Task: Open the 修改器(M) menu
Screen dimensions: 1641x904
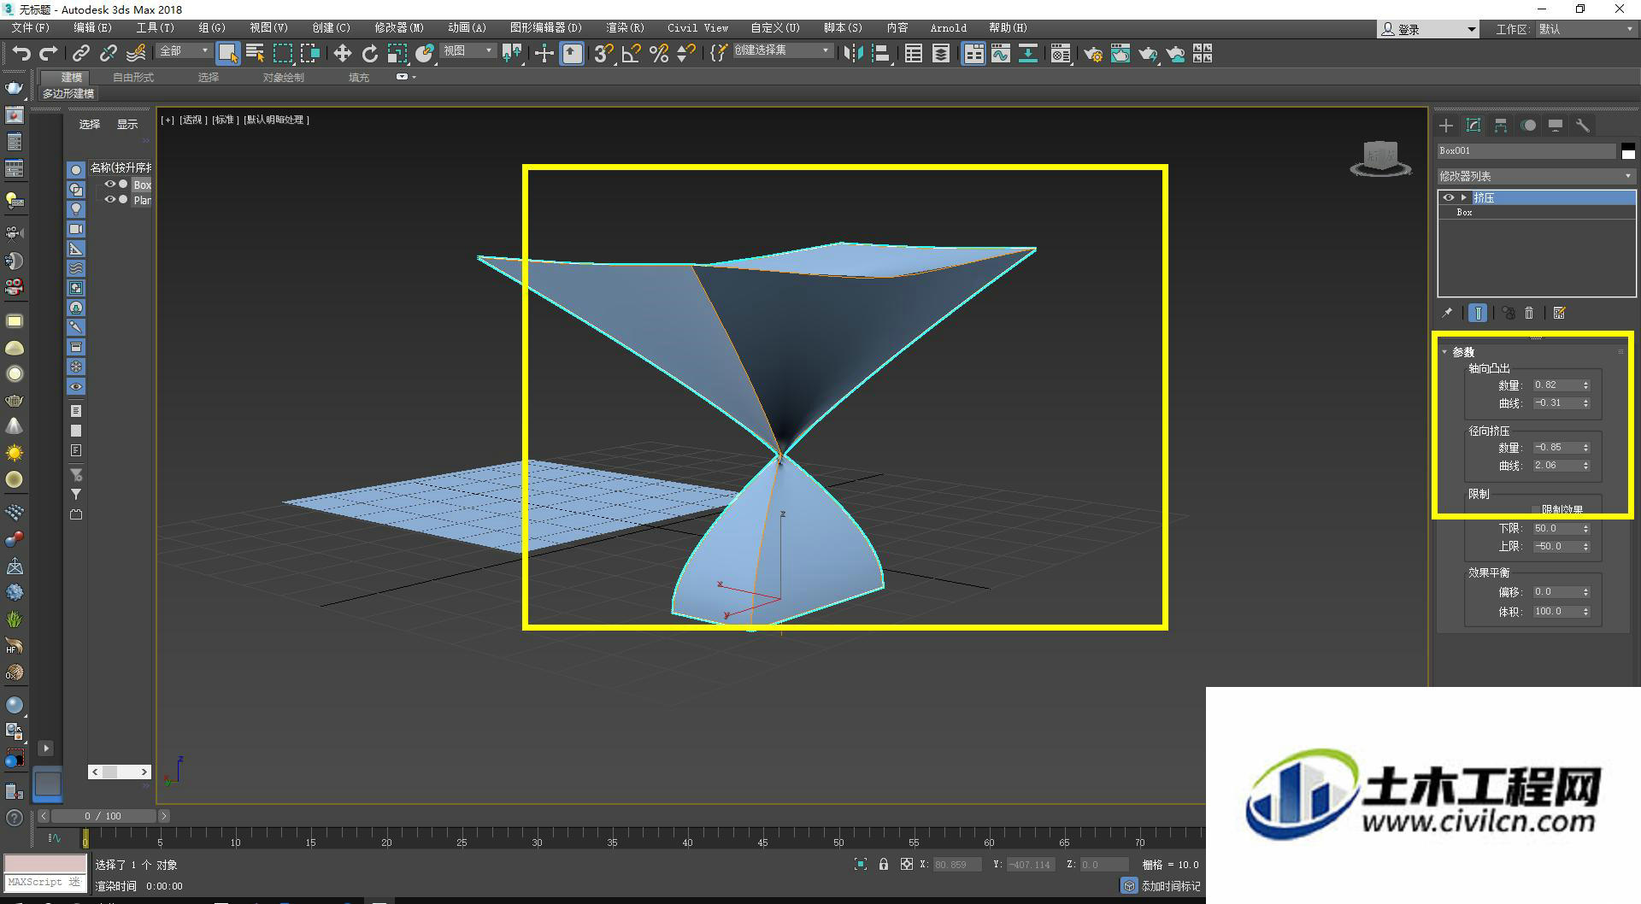Action: coord(399,28)
